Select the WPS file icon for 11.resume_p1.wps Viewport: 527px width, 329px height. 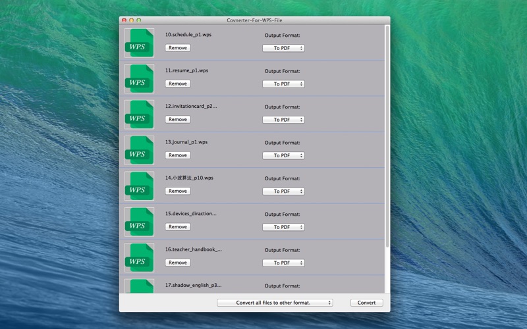point(140,78)
